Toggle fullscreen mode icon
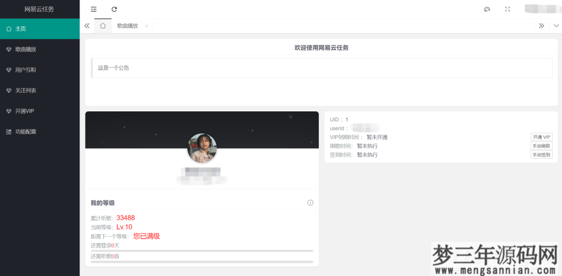The width and height of the screenshot is (562, 276). (507, 9)
